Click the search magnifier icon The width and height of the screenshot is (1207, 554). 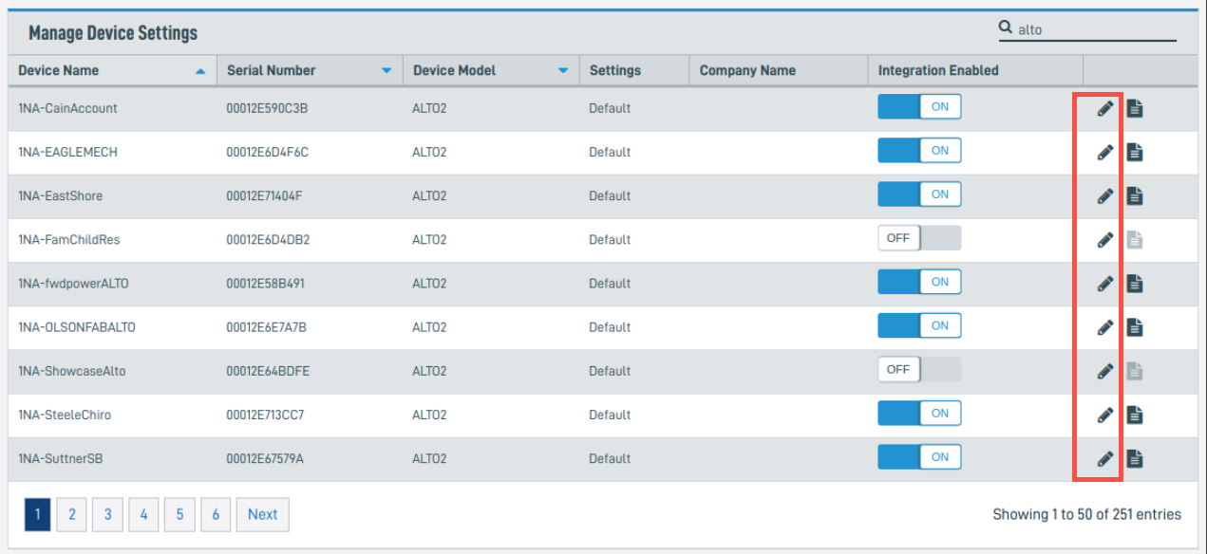coord(1006,28)
